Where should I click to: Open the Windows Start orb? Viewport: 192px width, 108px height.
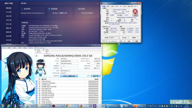tap(3, 106)
